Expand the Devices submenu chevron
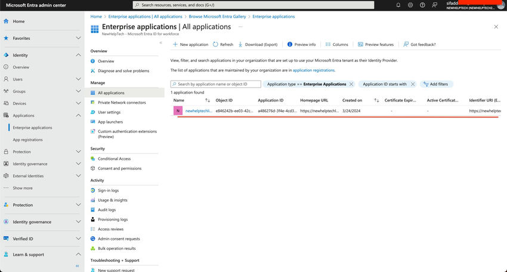The width and height of the screenshot is (507, 272). click(x=78, y=103)
